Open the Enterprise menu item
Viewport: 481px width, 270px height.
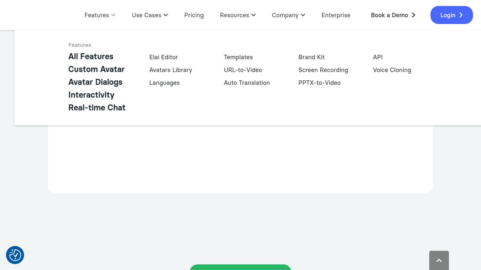pyautogui.click(x=336, y=15)
